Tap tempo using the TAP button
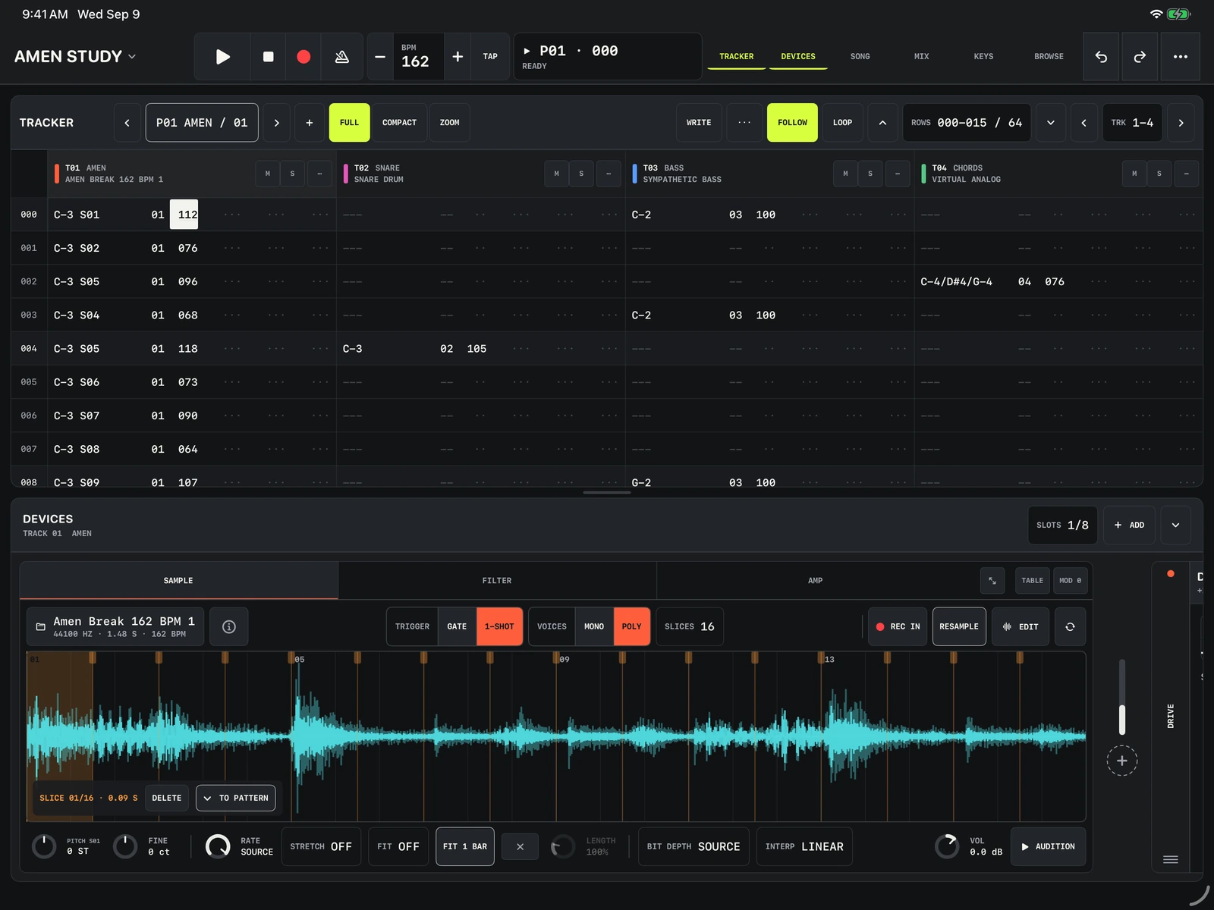The height and width of the screenshot is (910, 1214). pos(490,57)
